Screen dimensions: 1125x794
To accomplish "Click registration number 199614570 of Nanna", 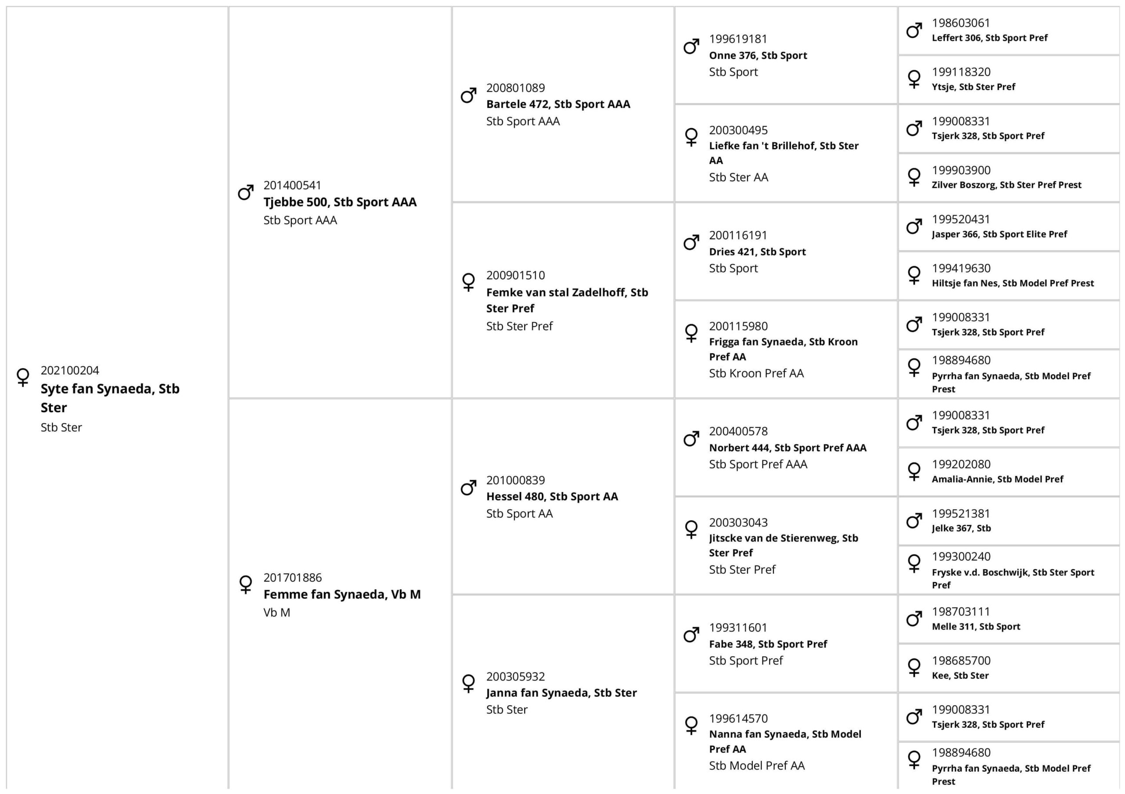I will click(738, 718).
